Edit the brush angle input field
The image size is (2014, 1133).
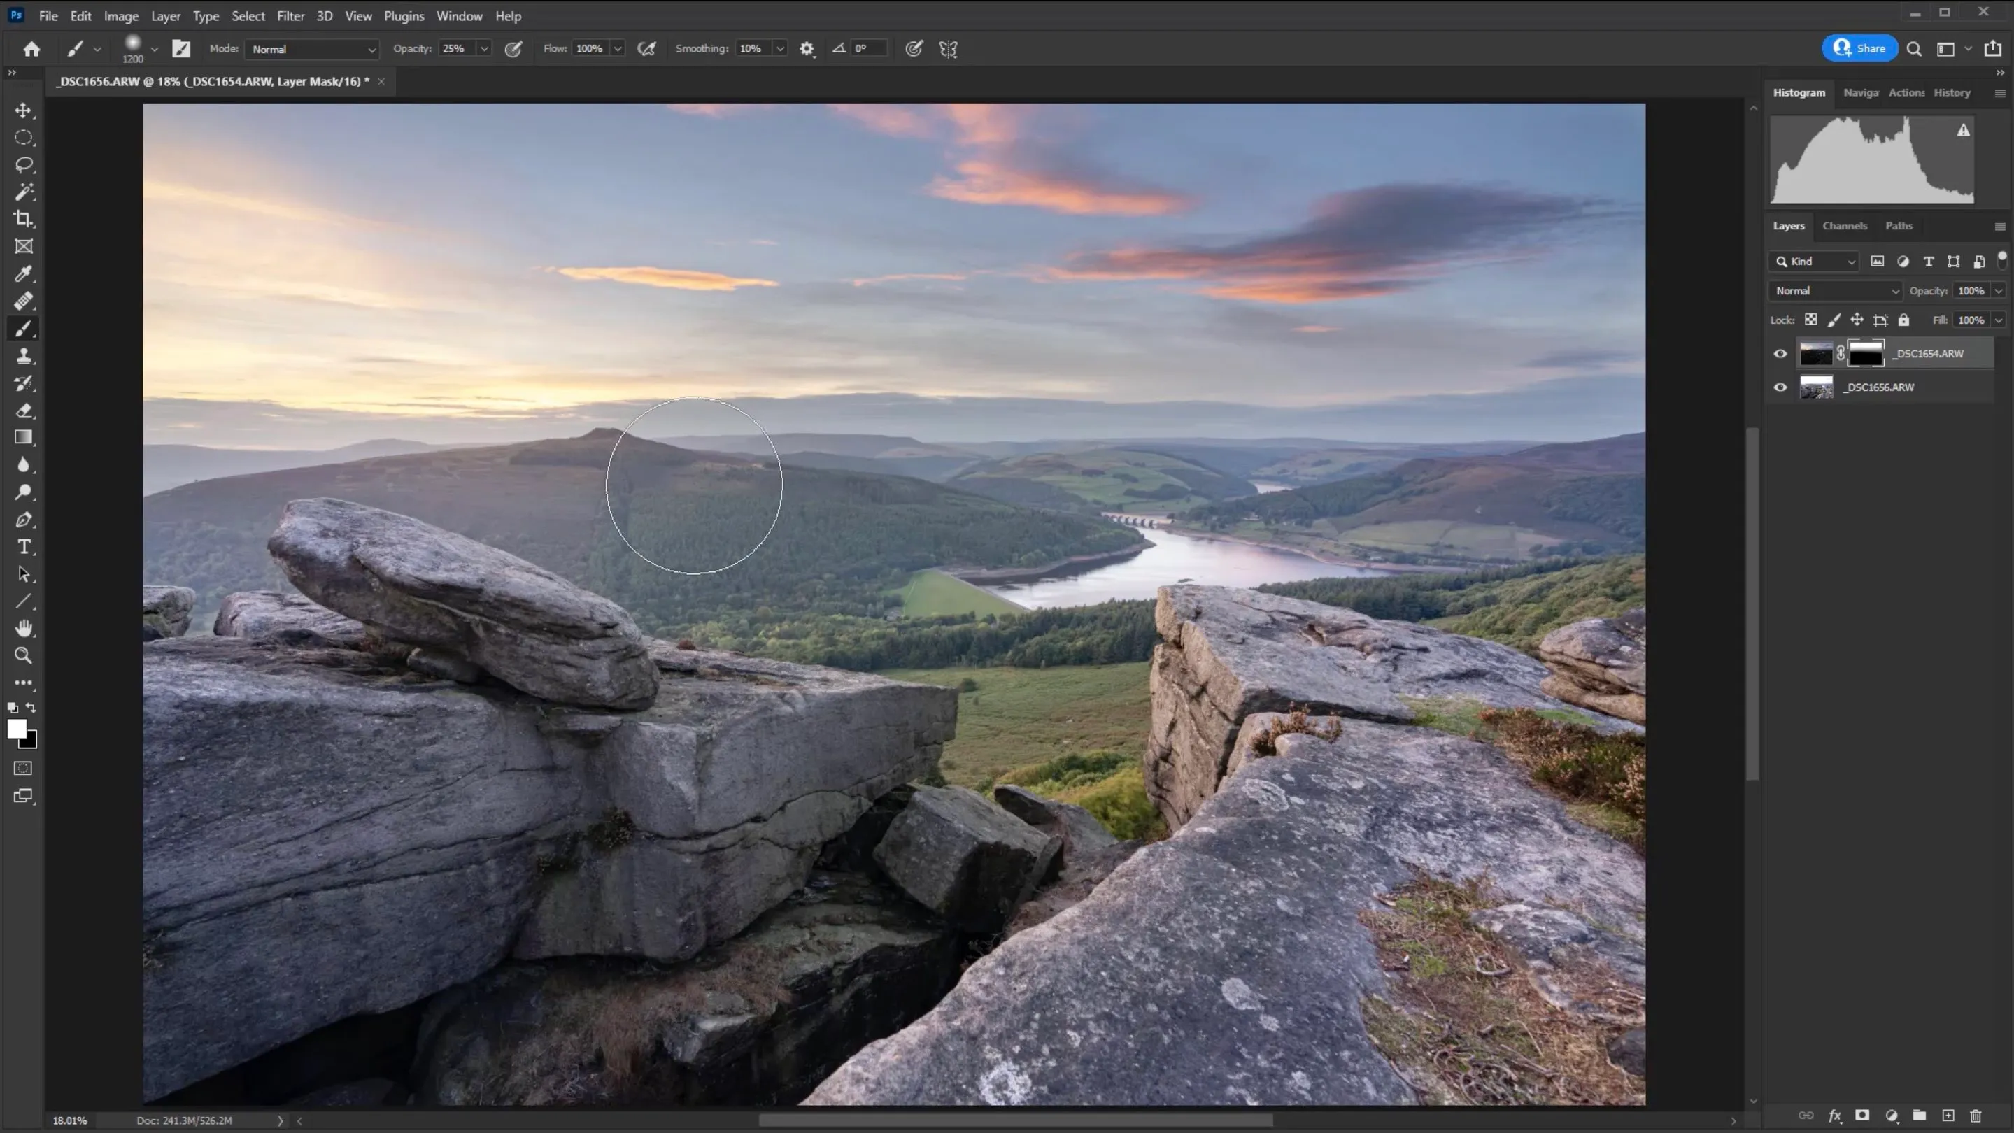[x=869, y=49]
